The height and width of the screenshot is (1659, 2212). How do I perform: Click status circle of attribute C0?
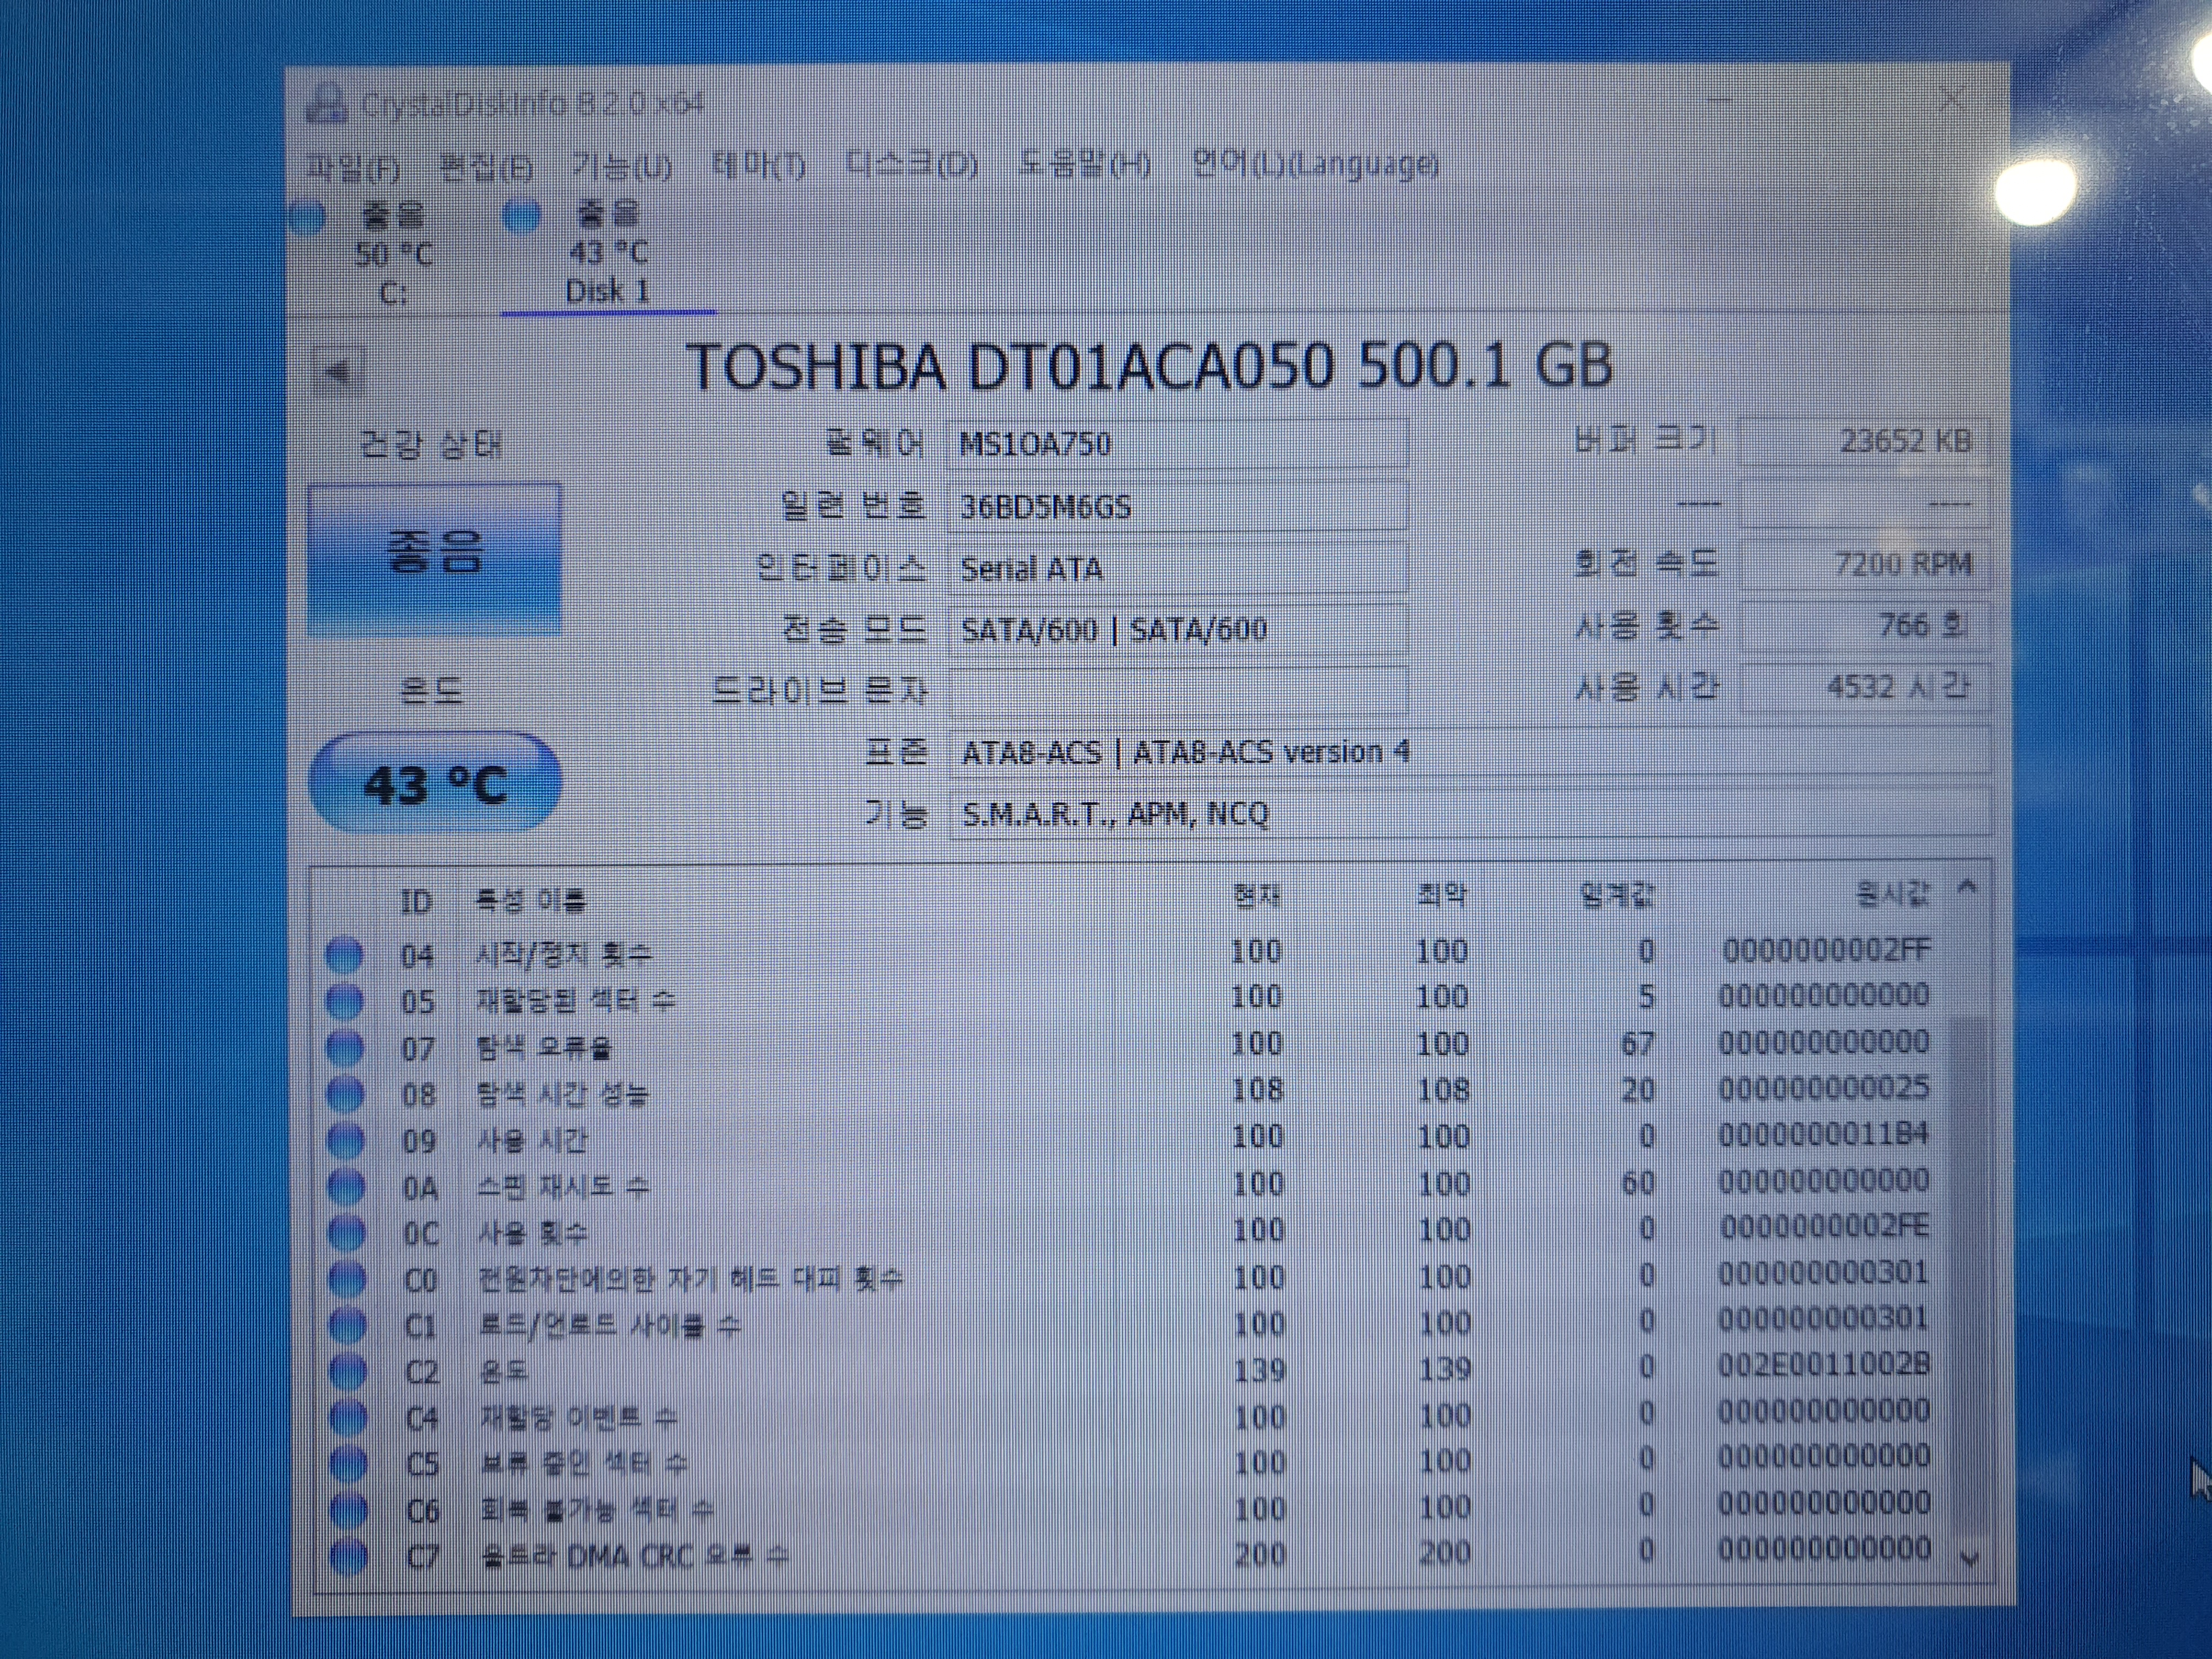(347, 1280)
